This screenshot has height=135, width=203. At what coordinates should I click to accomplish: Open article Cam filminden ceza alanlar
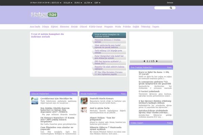(57, 128)
